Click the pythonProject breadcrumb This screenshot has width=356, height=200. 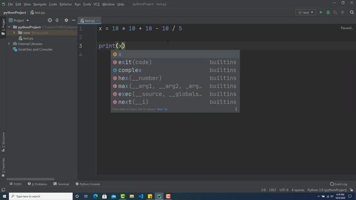(x=15, y=12)
